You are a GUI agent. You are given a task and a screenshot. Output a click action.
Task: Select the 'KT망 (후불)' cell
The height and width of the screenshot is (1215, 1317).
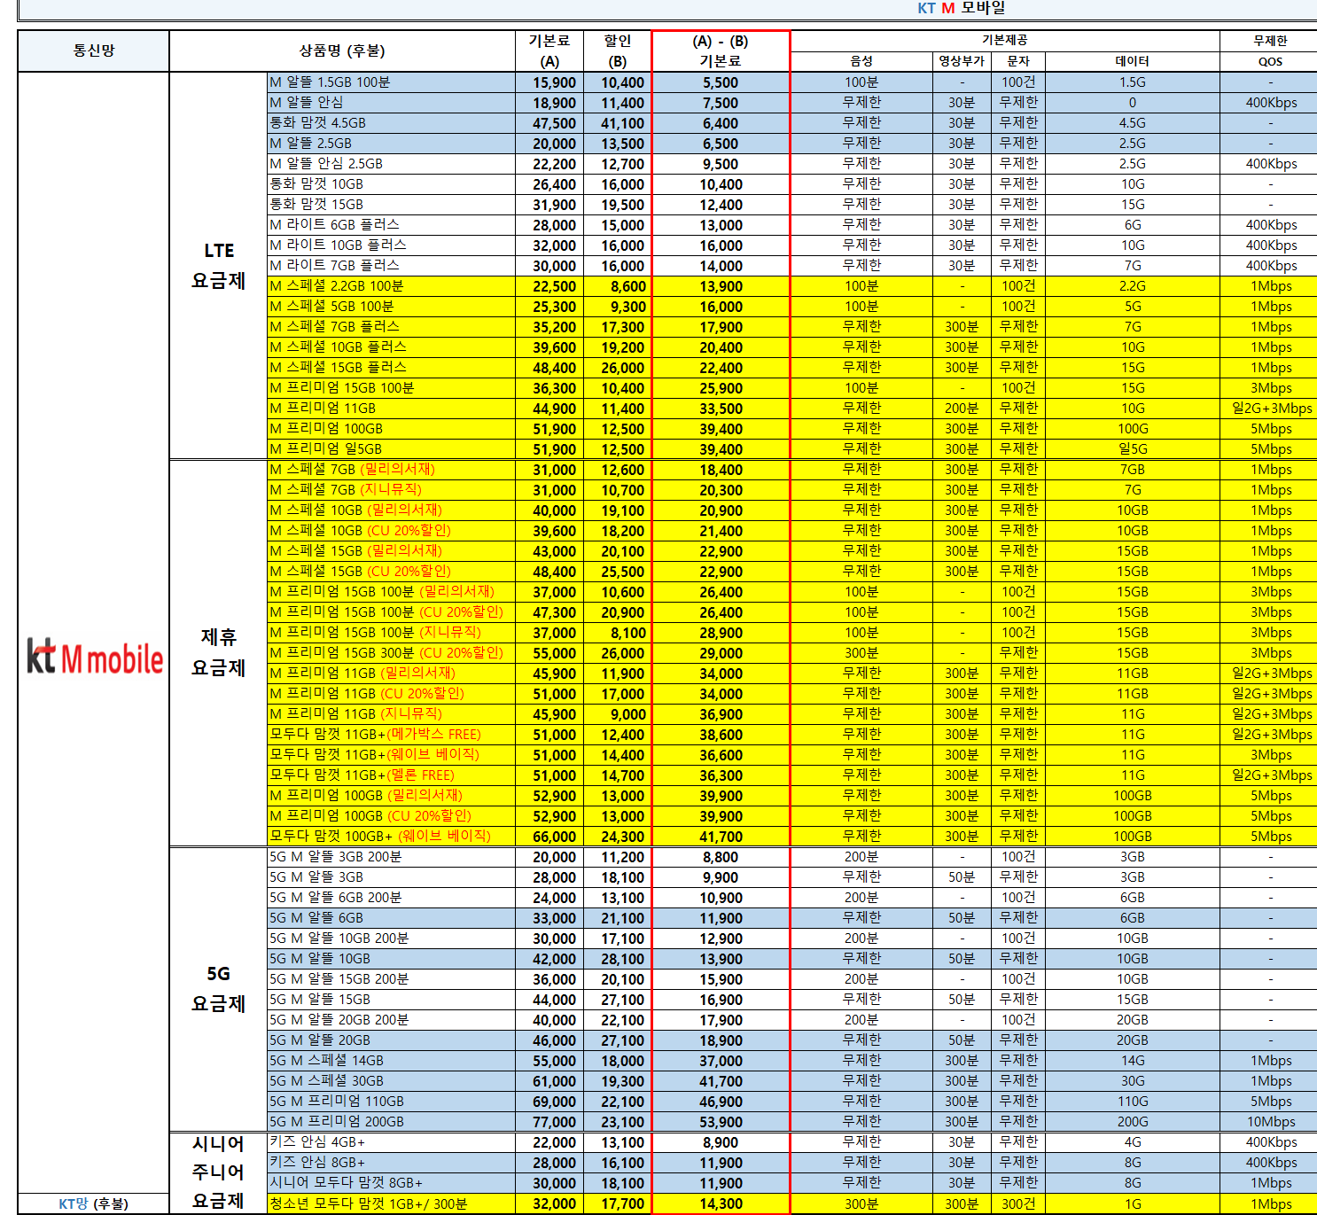click(94, 1203)
